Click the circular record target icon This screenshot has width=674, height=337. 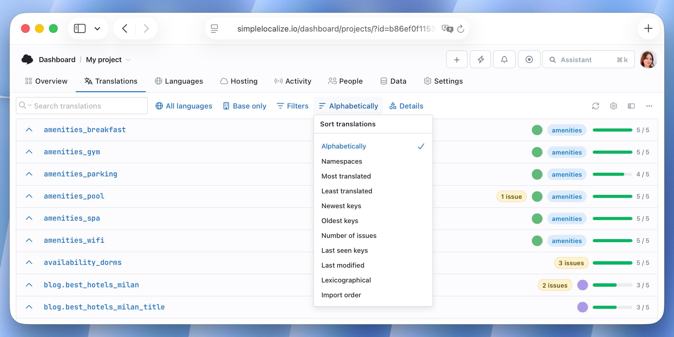coord(529,59)
